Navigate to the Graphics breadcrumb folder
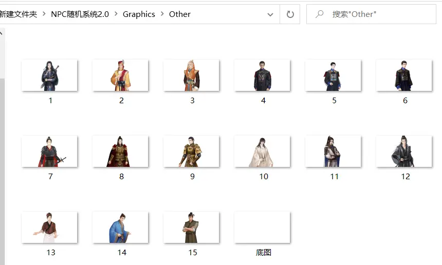This screenshot has height=265, width=442. [139, 14]
